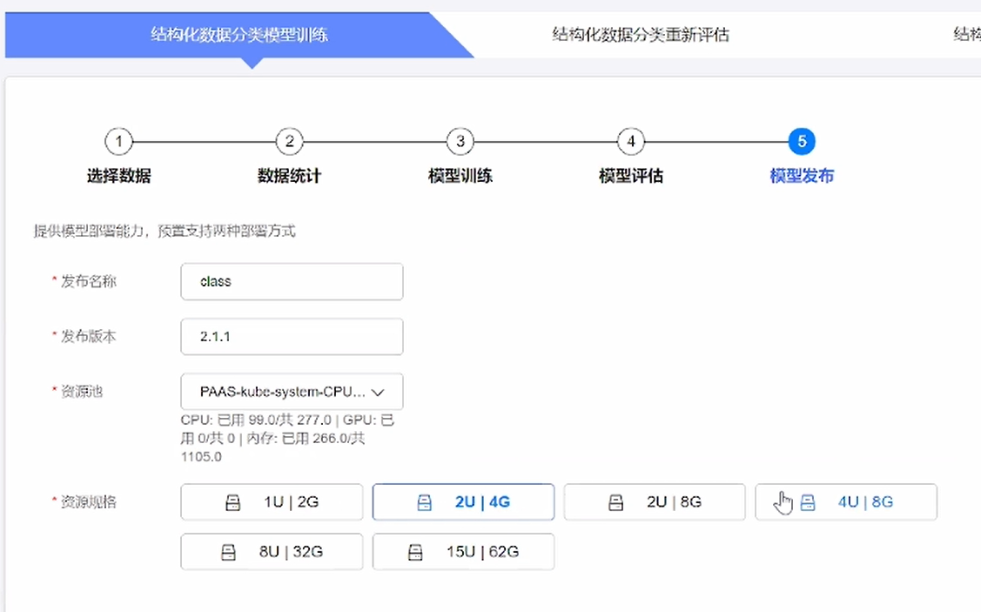981x612 pixels.
Task: Click the 数据统计 step label
Action: tap(290, 176)
